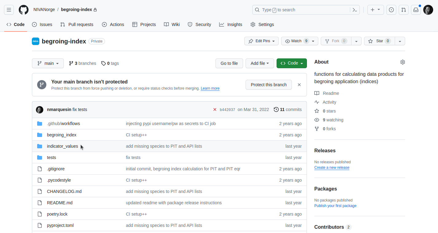Switch to the Issues tab
The height and width of the screenshot is (233, 438).
[x=42, y=24]
